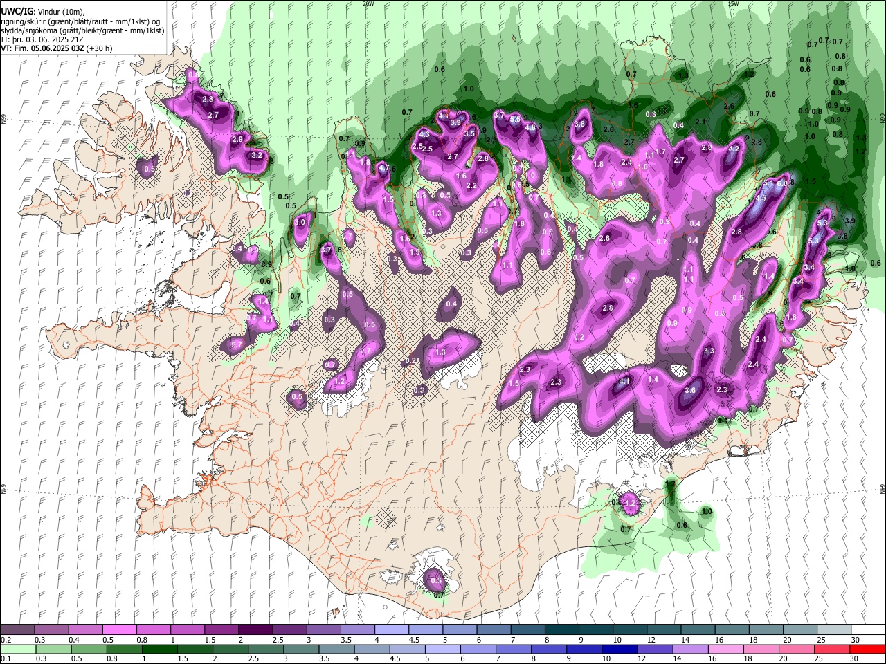This screenshot has height=664, width=886.
Task: Click the legend line beginning "rigning/skúrir"
Action: (x=81, y=21)
